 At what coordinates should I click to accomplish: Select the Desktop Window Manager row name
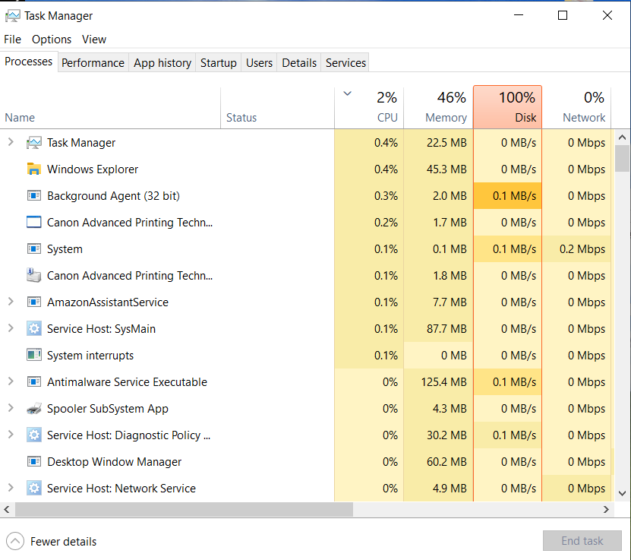coord(115,462)
